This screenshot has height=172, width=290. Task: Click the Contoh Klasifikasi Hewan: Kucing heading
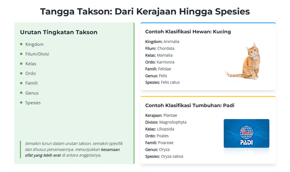188,32
